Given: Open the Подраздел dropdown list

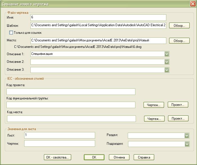Looking at the screenshot, I should point(187,144).
